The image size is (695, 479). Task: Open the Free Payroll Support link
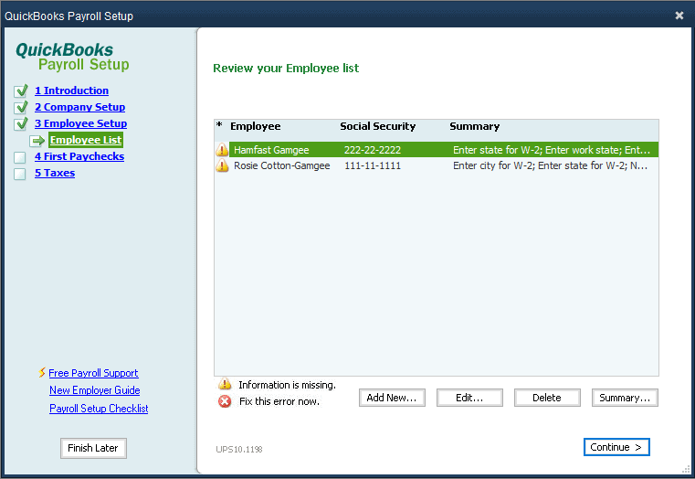coord(93,373)
